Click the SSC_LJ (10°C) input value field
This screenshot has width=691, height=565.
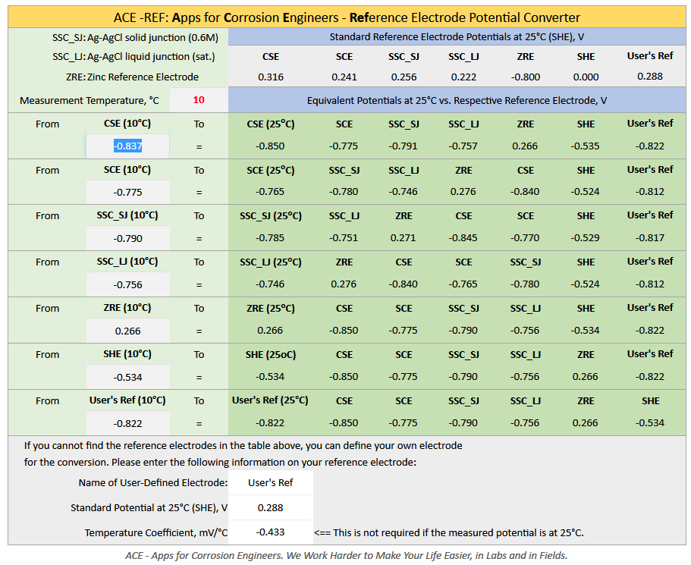pyautogui.click(x=127, y=285)
